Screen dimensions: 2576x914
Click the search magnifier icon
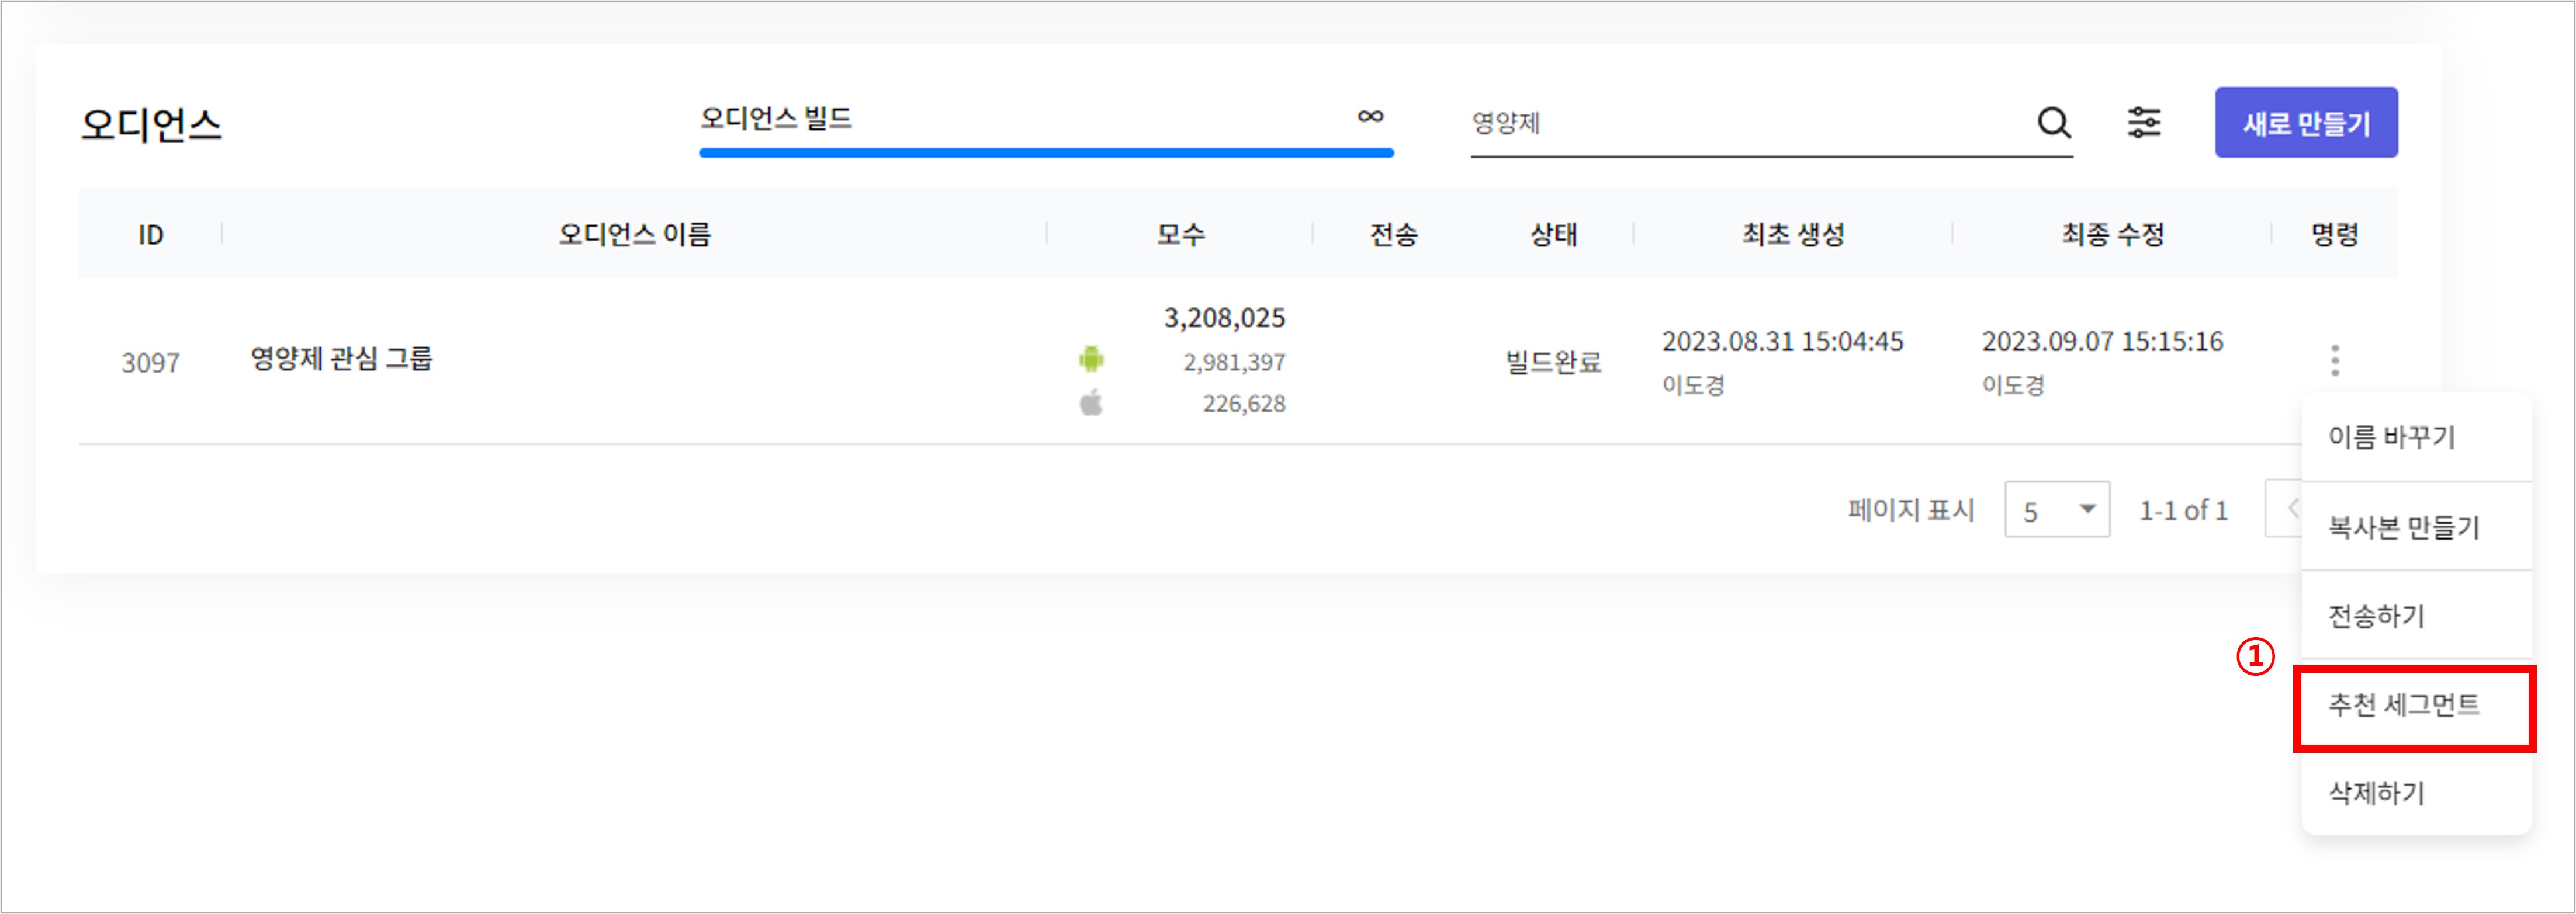[2053, 123]
